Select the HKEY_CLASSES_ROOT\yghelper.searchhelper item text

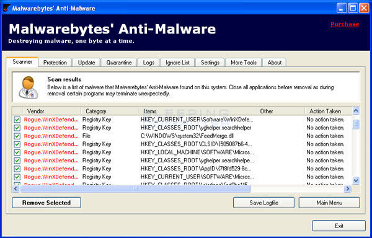point(196,128)
